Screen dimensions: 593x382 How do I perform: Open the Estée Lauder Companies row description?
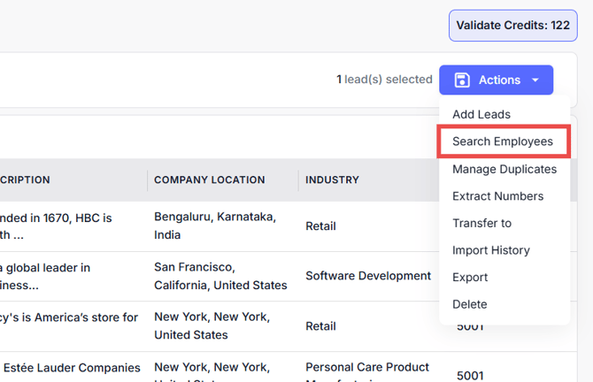tap(70, 367)
